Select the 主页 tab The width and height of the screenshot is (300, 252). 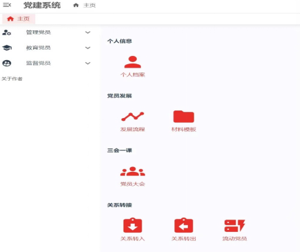(x=19, y=19)
